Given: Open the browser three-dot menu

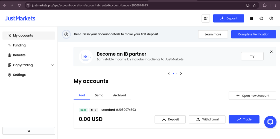Looking at the screenshot, I should (276, 5).
